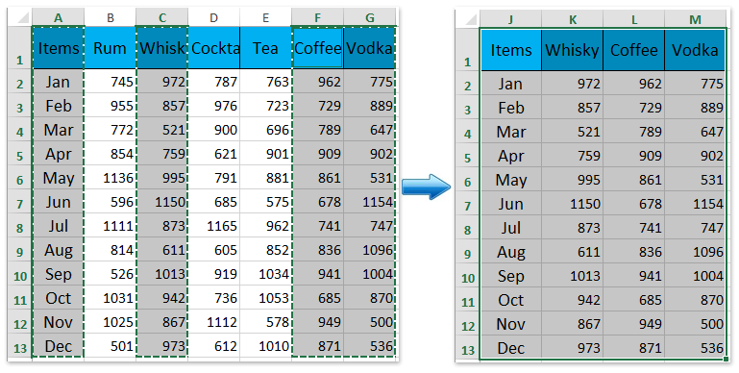Click the Coffee header cell in column F
The width and height of the screenshot is (739, 373).
pos(317,48)
